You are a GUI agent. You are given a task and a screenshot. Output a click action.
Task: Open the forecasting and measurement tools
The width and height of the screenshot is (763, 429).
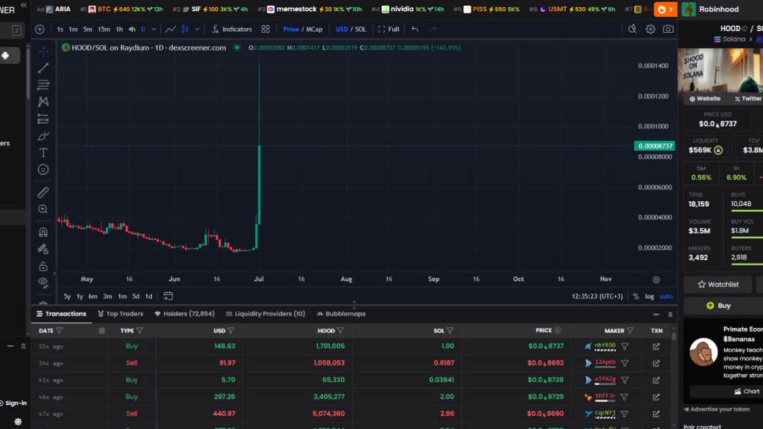tap(43, 119)
